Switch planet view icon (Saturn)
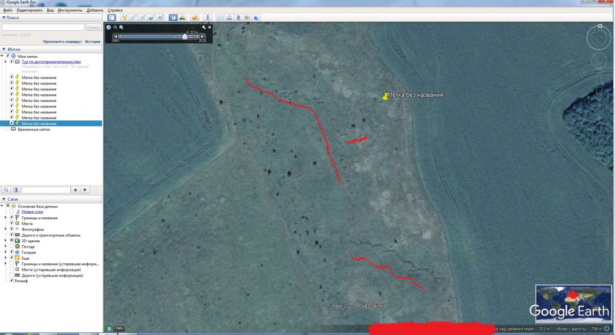This screenshot has height=335, width=615. [195, 17]
